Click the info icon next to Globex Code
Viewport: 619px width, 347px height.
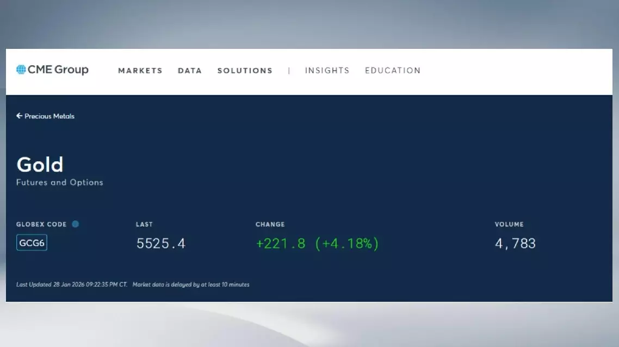[76, 224]
